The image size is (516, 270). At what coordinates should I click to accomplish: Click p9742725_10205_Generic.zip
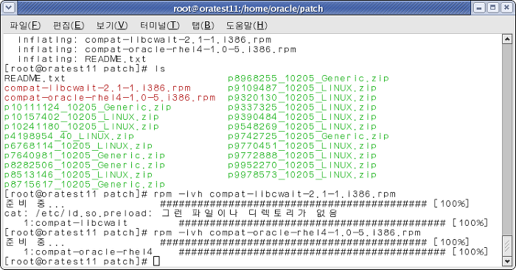[308, 136]
